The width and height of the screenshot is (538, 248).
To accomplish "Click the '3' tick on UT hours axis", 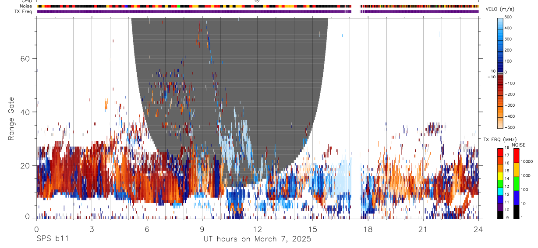I will (x=92, y=229).
